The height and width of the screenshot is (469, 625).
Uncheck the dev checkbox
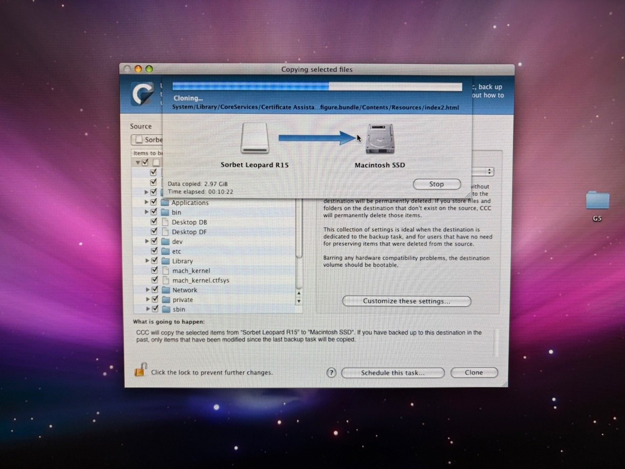[x=154, y=241]
